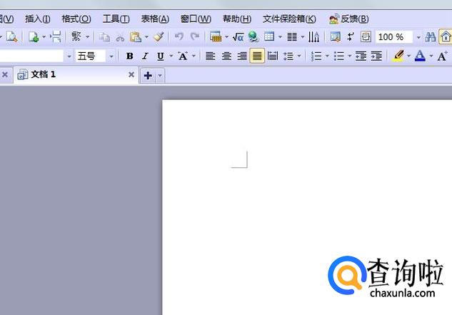Open the 插入(I) menu
Viewport: 452px width, 315px height.
(x=37, y=19)
